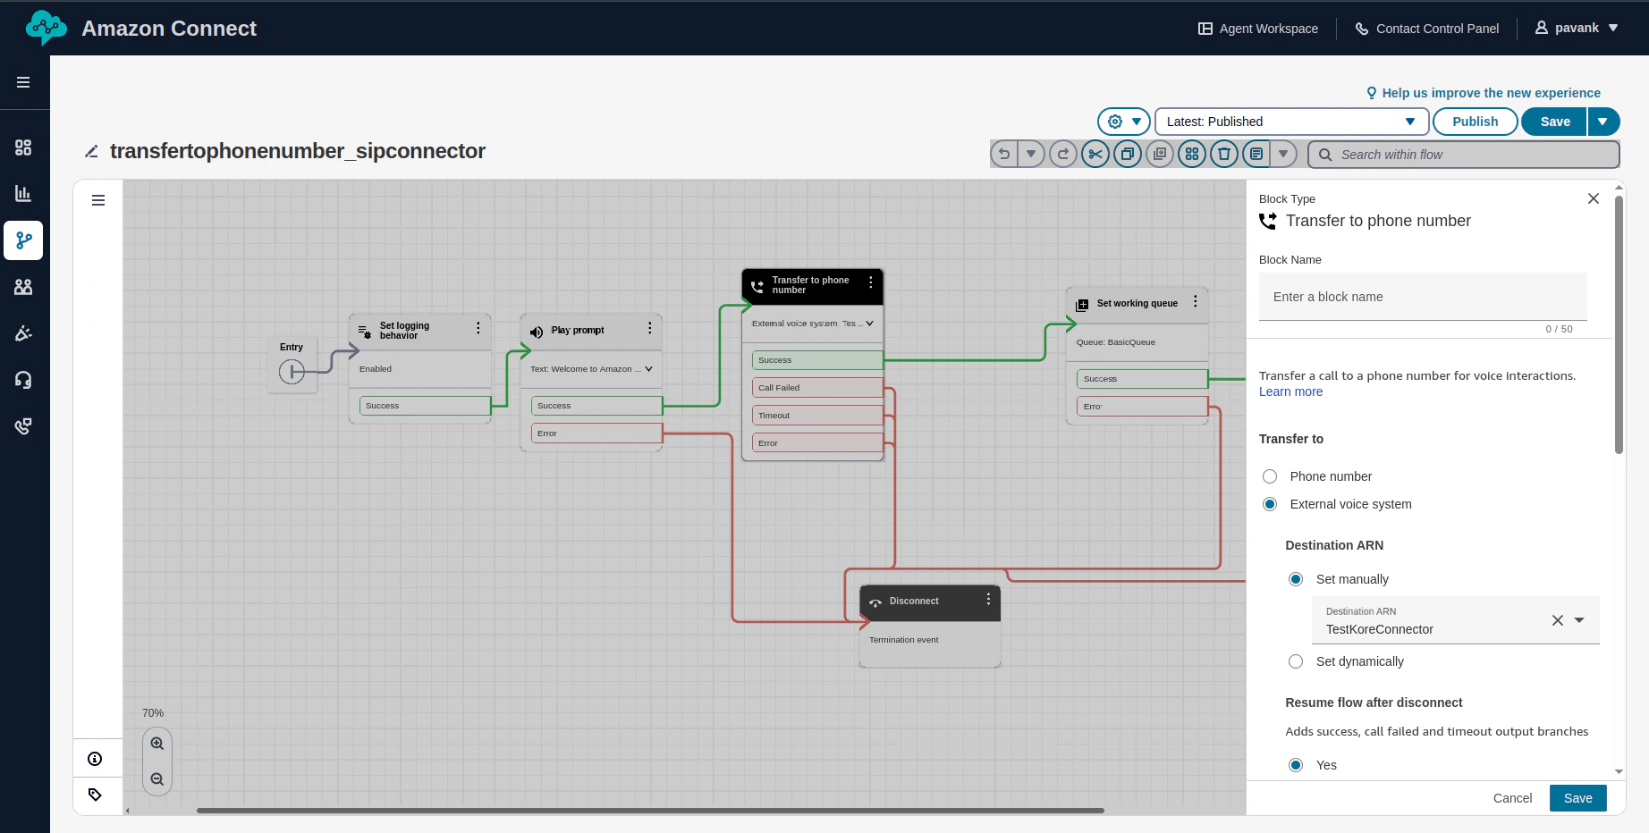The height and width of the screenshot is (833, 1649).
Task: Expand the Destination ARN dropdown
Action: coord(1579,619)
